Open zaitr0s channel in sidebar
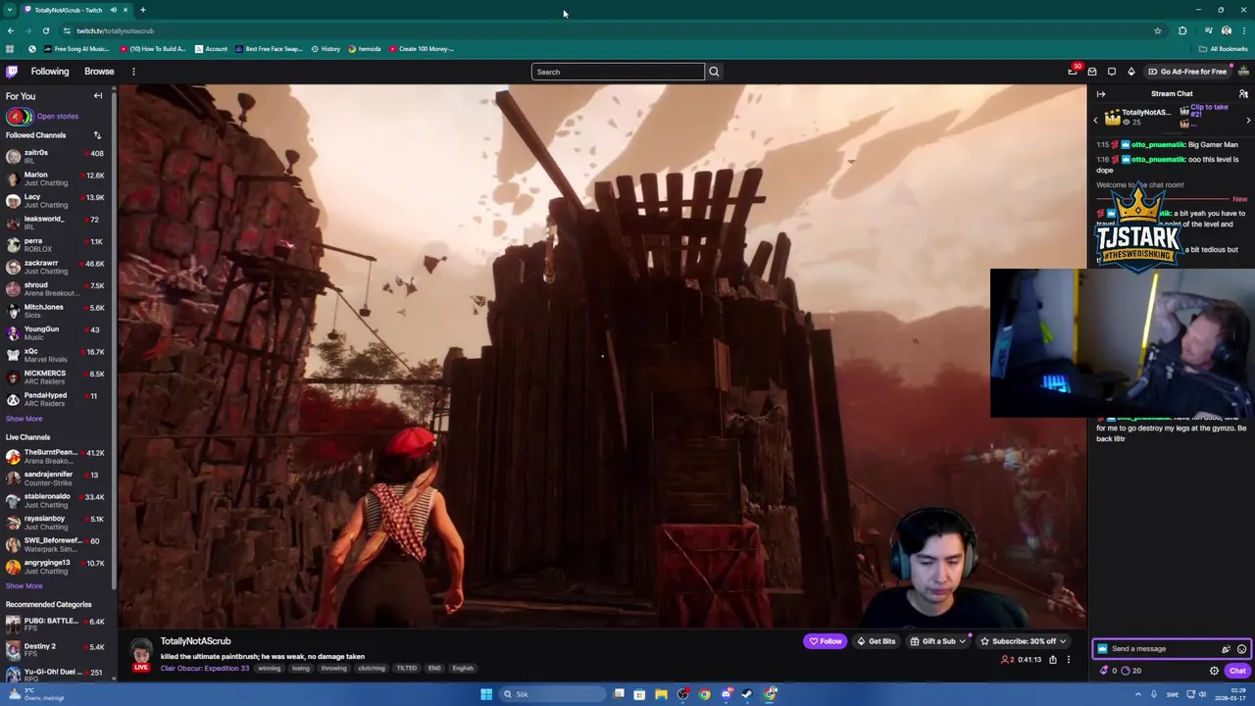 pos(56,157)
